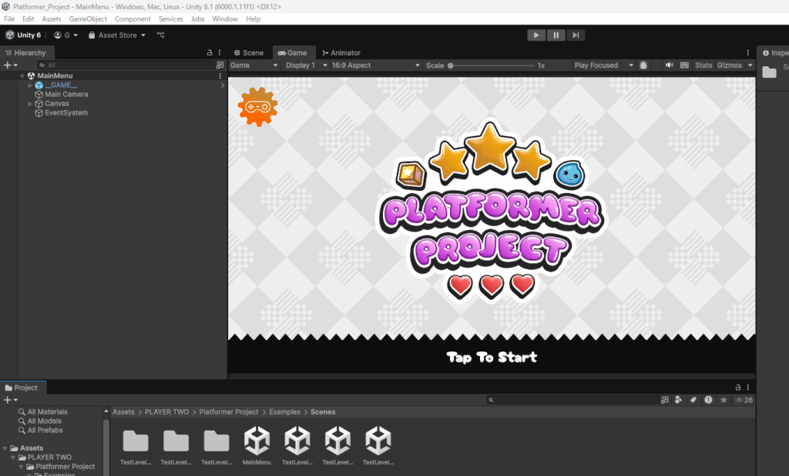Screen dimensions: 789x476
Task: Open the Asset Store dropdown
Action: (117, 35)
